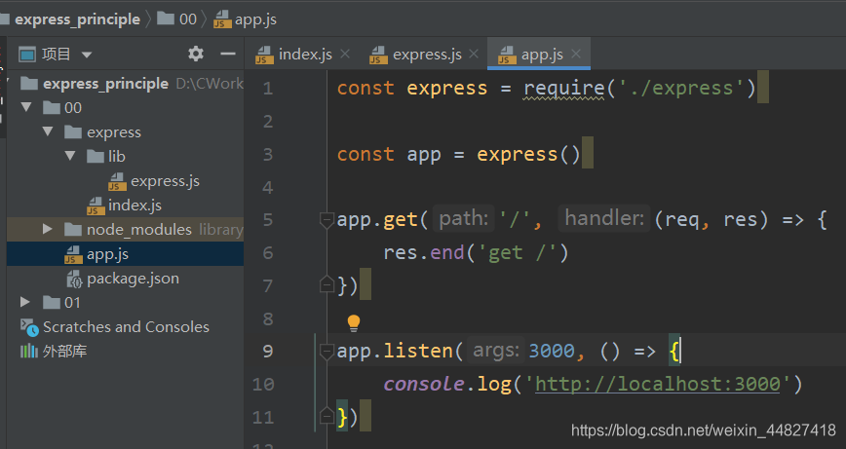The image size is (846, 449).
Task: Click the 项目 project view icon
Action: pyautogui.click(x=27, y=55)
